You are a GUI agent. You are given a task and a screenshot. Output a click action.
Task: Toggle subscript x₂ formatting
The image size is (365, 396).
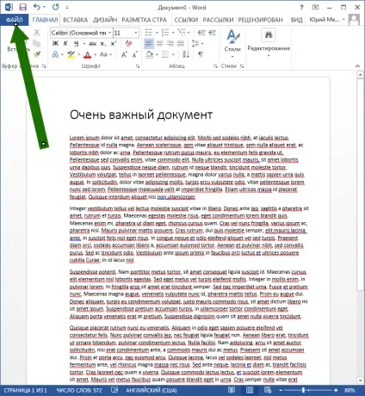tap(103, 44)
